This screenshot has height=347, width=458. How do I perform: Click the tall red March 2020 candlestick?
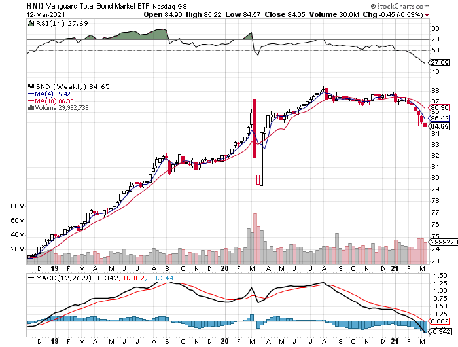255,128
